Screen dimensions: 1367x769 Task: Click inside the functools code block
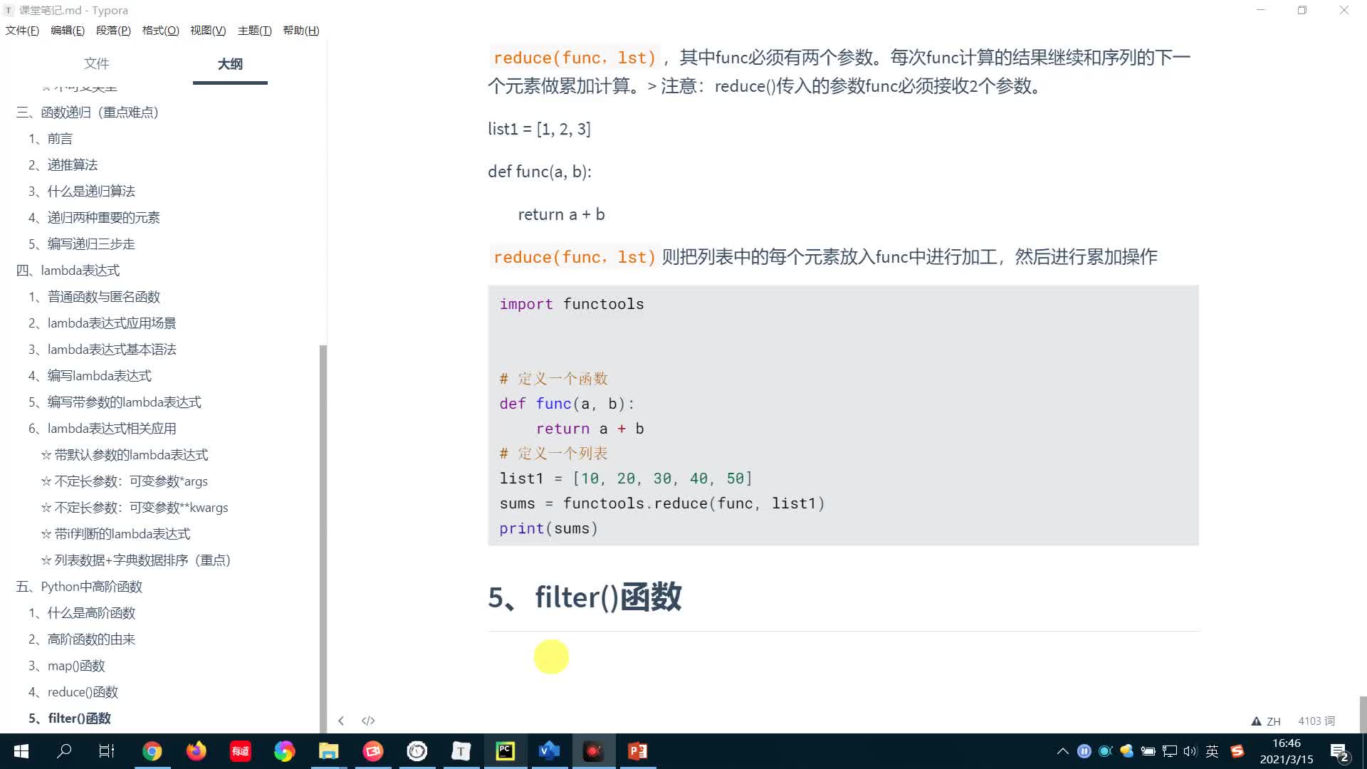(843, 416)
